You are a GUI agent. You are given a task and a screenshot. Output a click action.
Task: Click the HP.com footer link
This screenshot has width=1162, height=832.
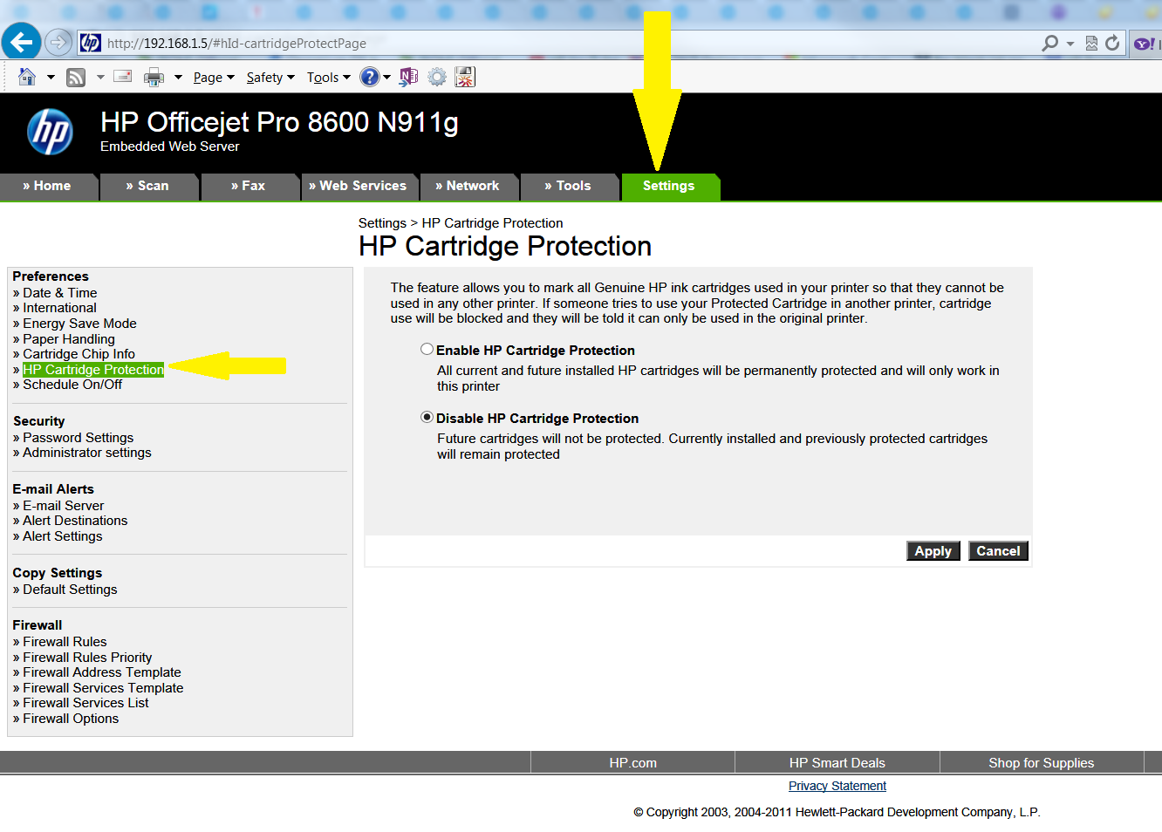pos(633,763)
